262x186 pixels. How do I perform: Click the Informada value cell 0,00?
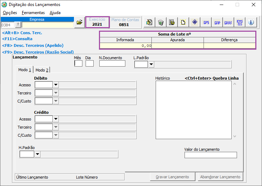126,46
